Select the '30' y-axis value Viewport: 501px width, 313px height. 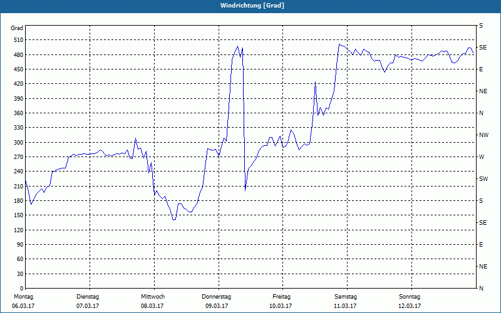[20, 274]
